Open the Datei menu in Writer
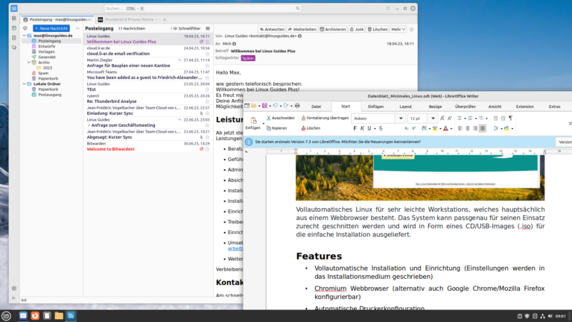This screenshot has height=322, width=572. [316, 107]
